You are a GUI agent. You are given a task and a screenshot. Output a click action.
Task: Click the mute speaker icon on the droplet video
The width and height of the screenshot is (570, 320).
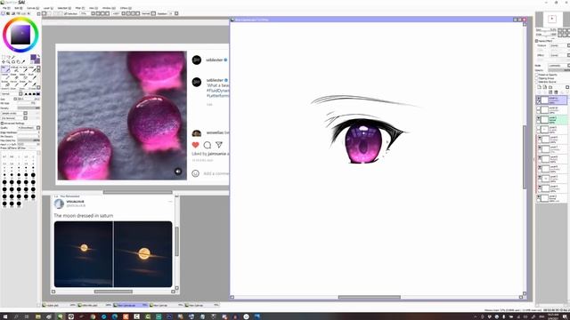(x=178, y=172)
